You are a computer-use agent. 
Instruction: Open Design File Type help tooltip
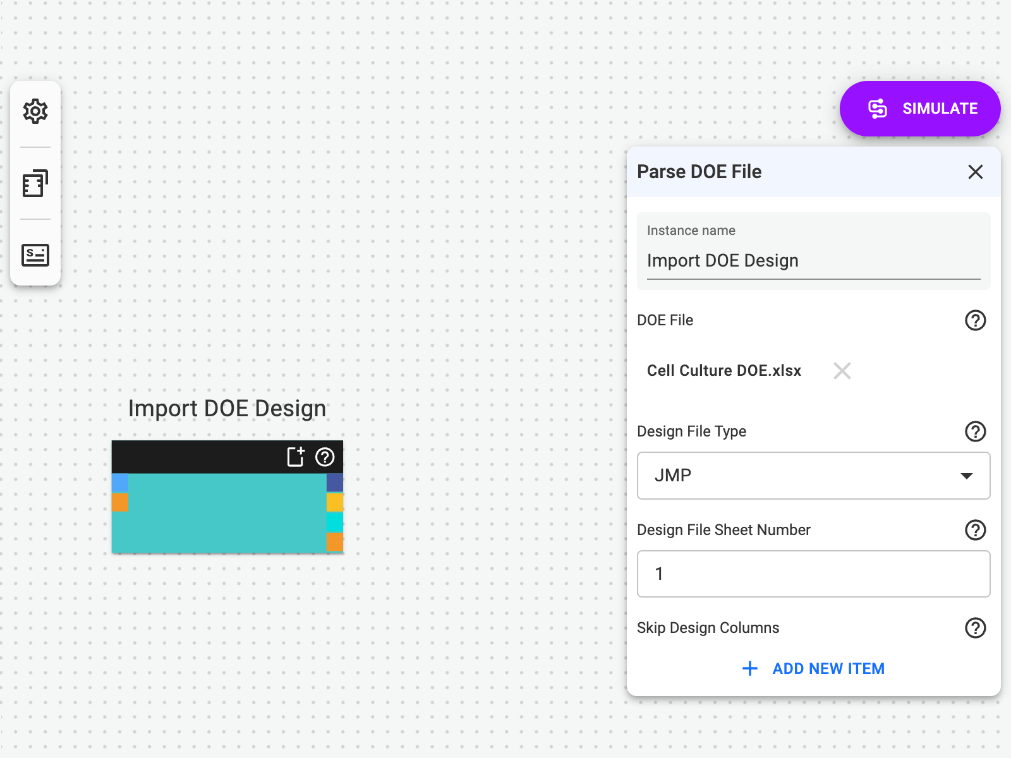click(x=975, y=431)
